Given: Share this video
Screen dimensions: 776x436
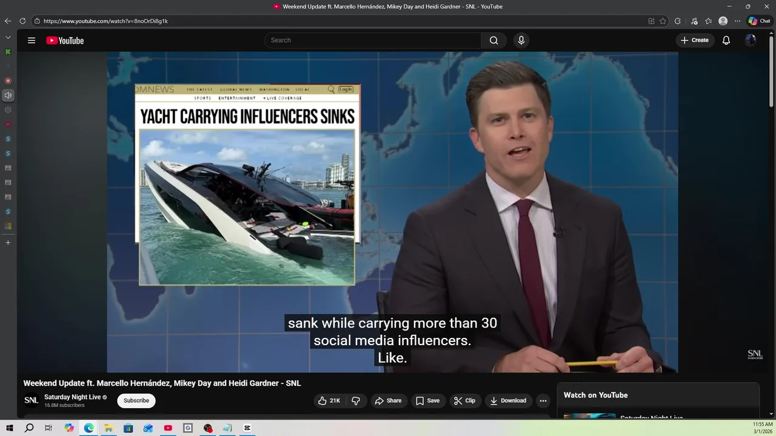Looking at the screenshot, I should coord(388,401).
